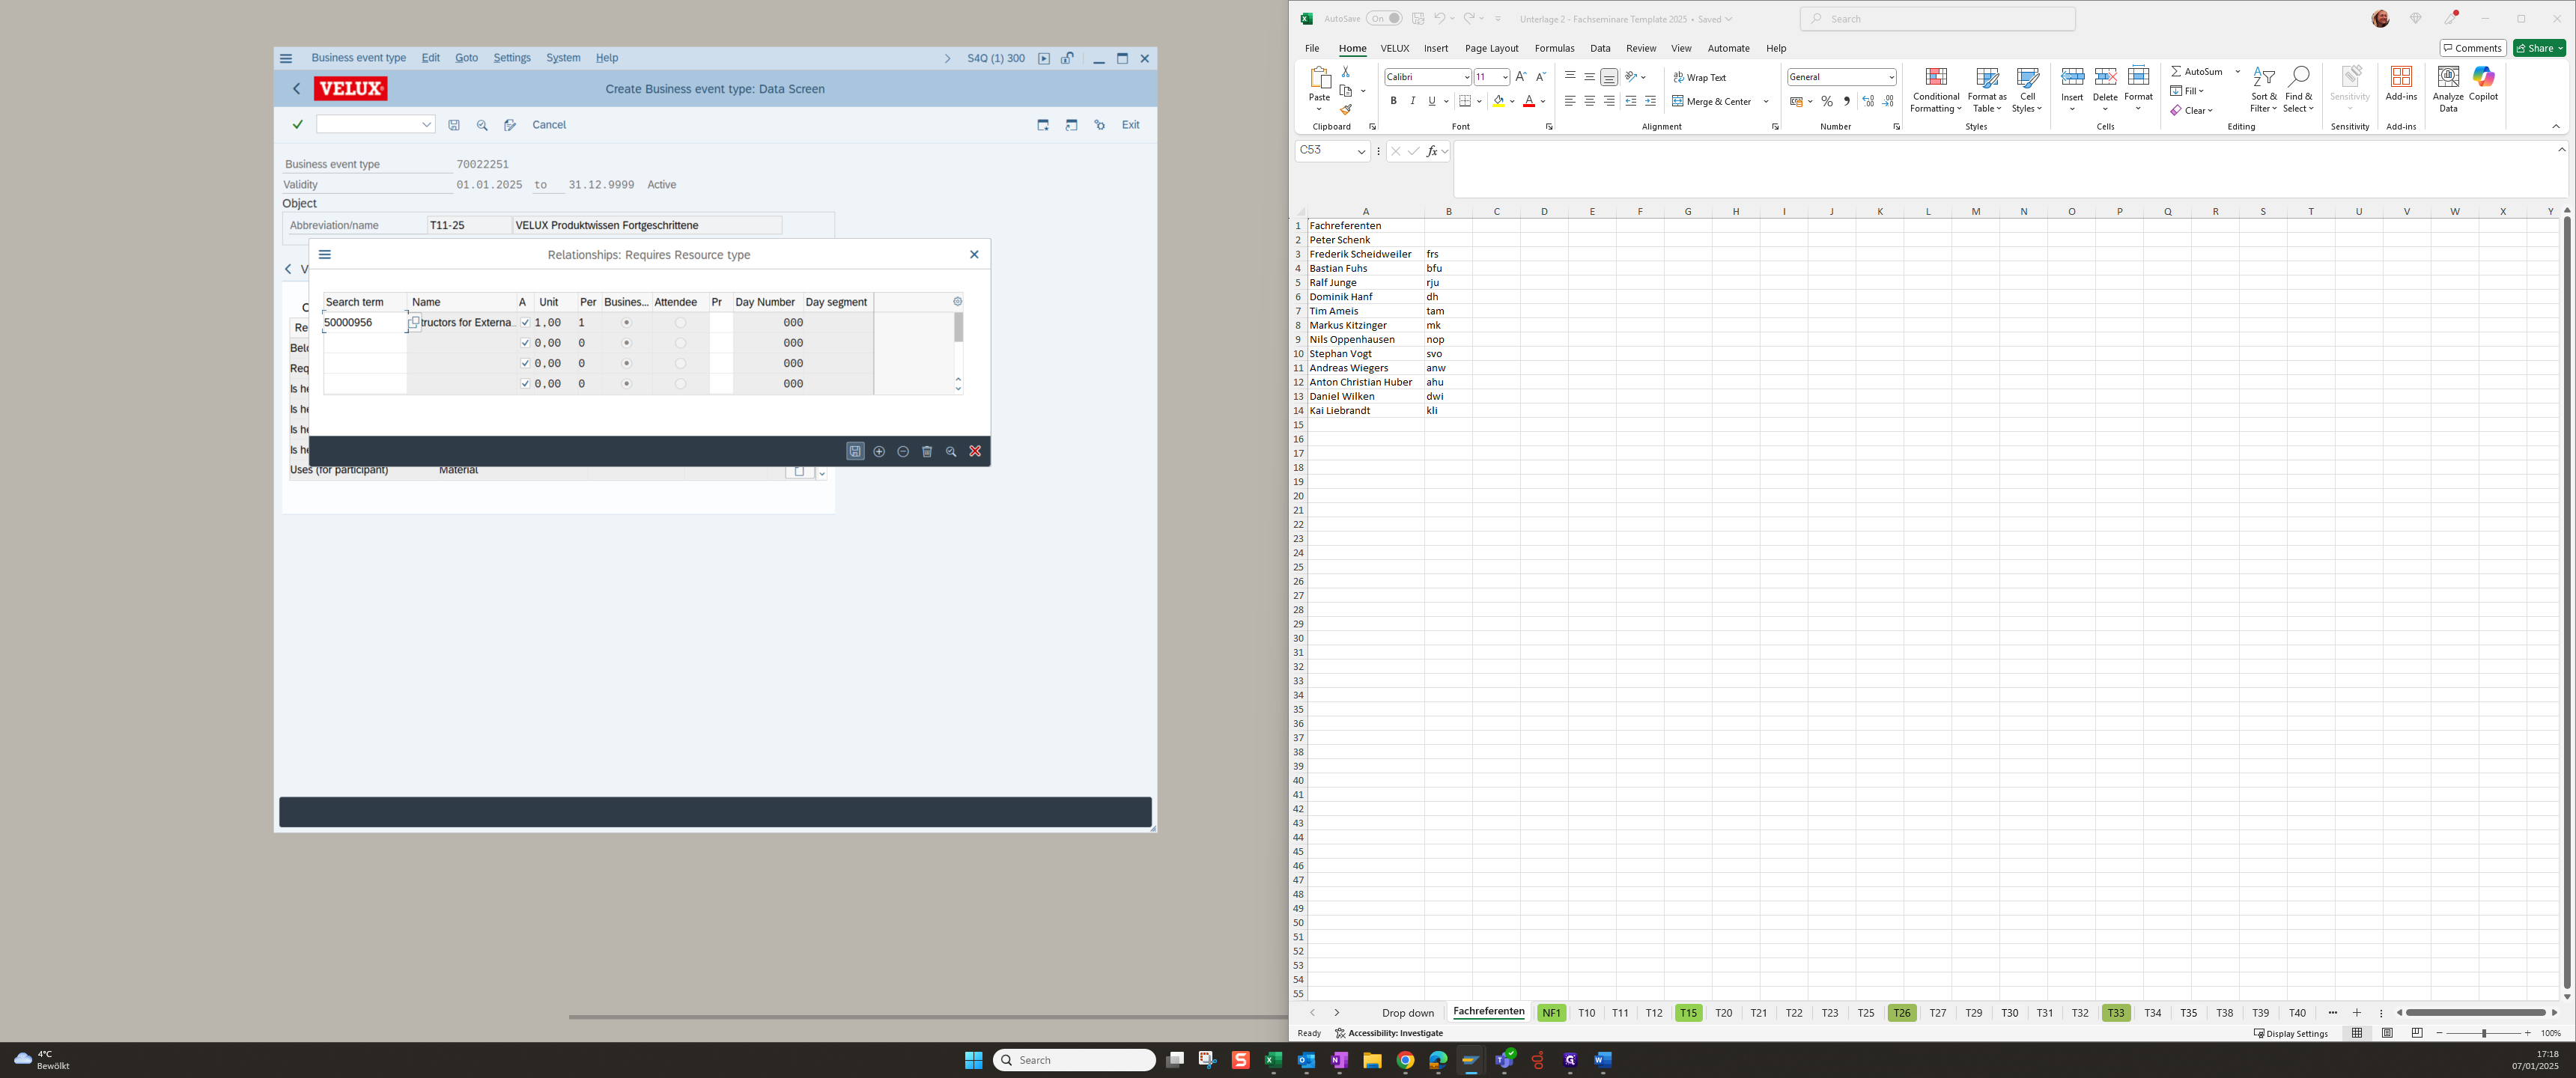Switch to the T15 sheet tab

tap(1688, 1013)
